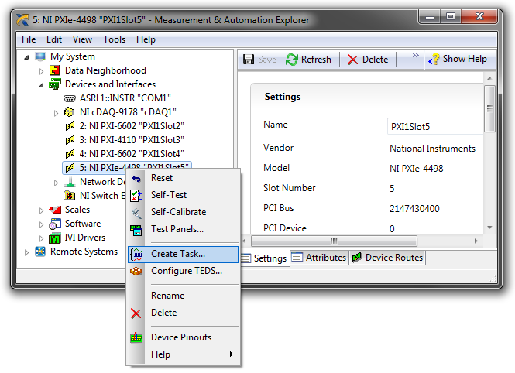The width and height of the screenshot is (515, 373).
Task: Click the Devices and Interfaces icon
Action: coord(54,84)
